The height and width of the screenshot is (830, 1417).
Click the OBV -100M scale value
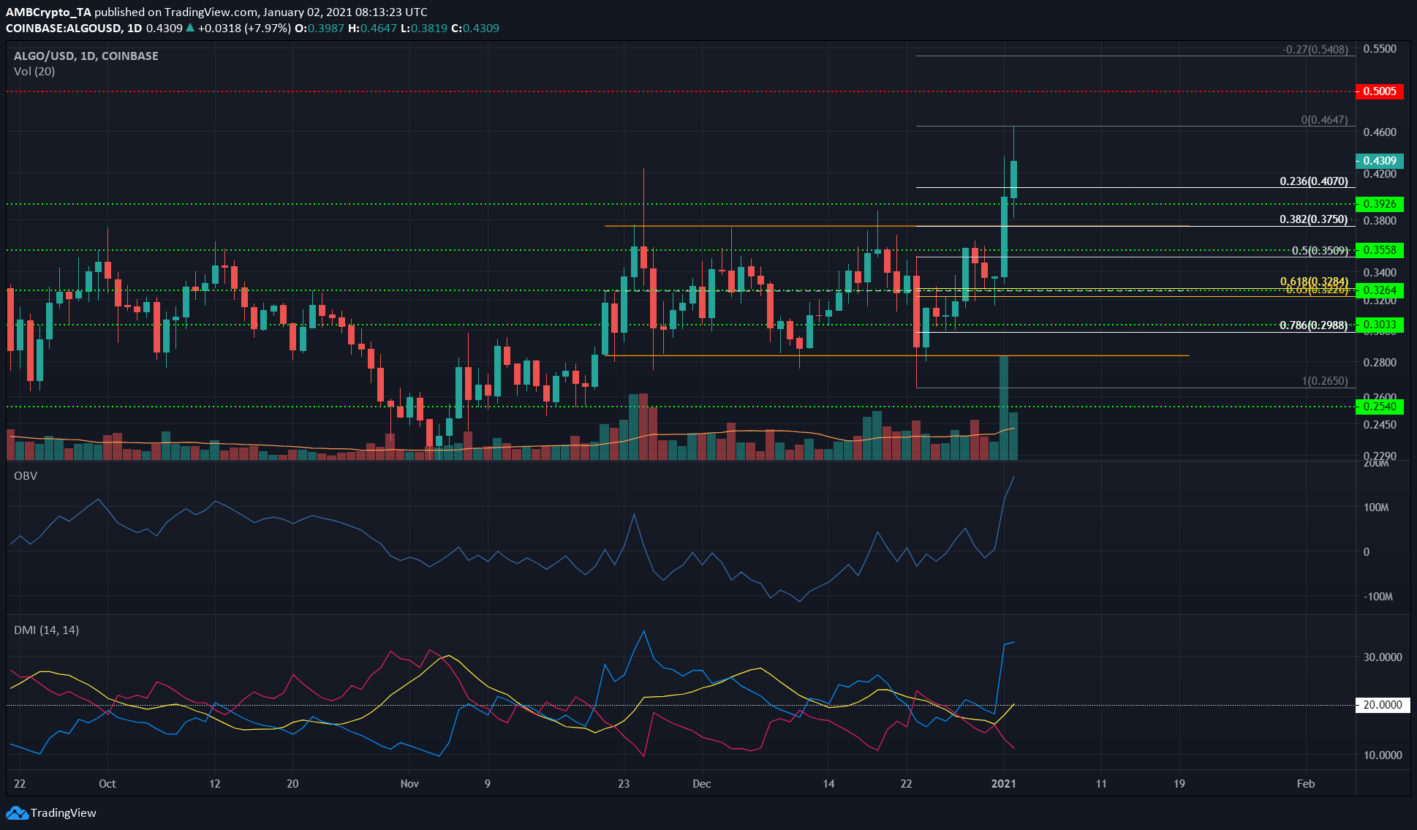click(x=1378, y=597)
